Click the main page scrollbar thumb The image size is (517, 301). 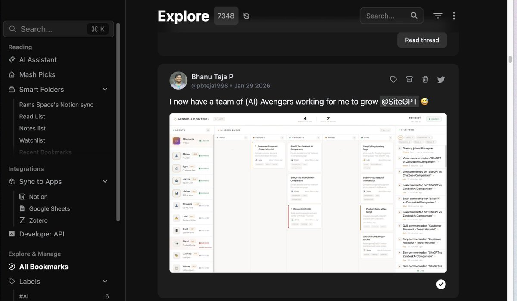(510, 59)
